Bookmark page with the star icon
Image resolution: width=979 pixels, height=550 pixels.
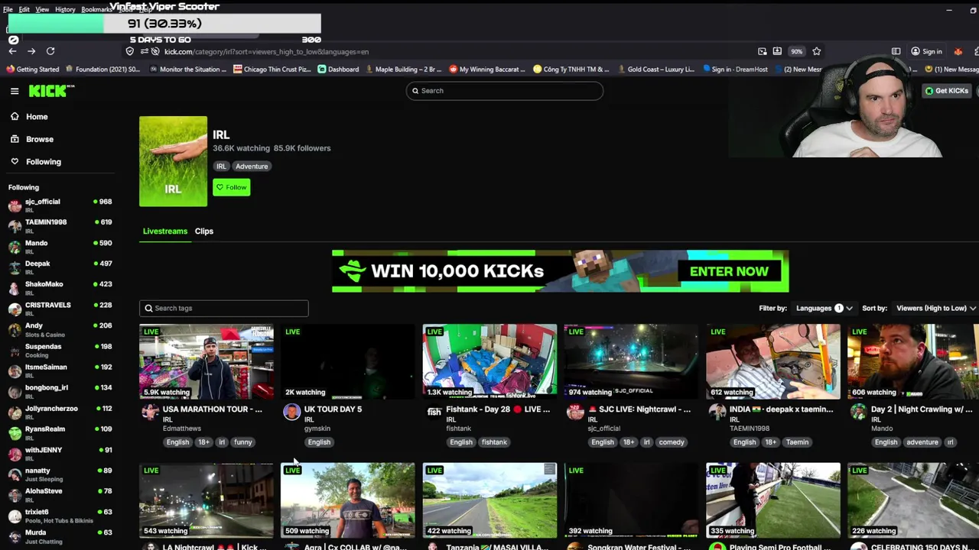[817, 51]
